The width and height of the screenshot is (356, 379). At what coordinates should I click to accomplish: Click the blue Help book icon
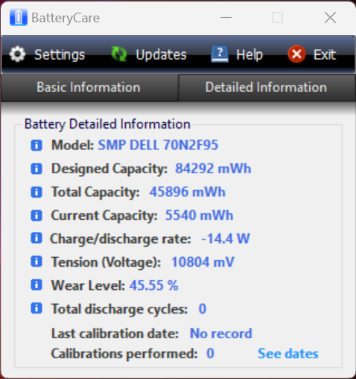click(x=220, y=54)
